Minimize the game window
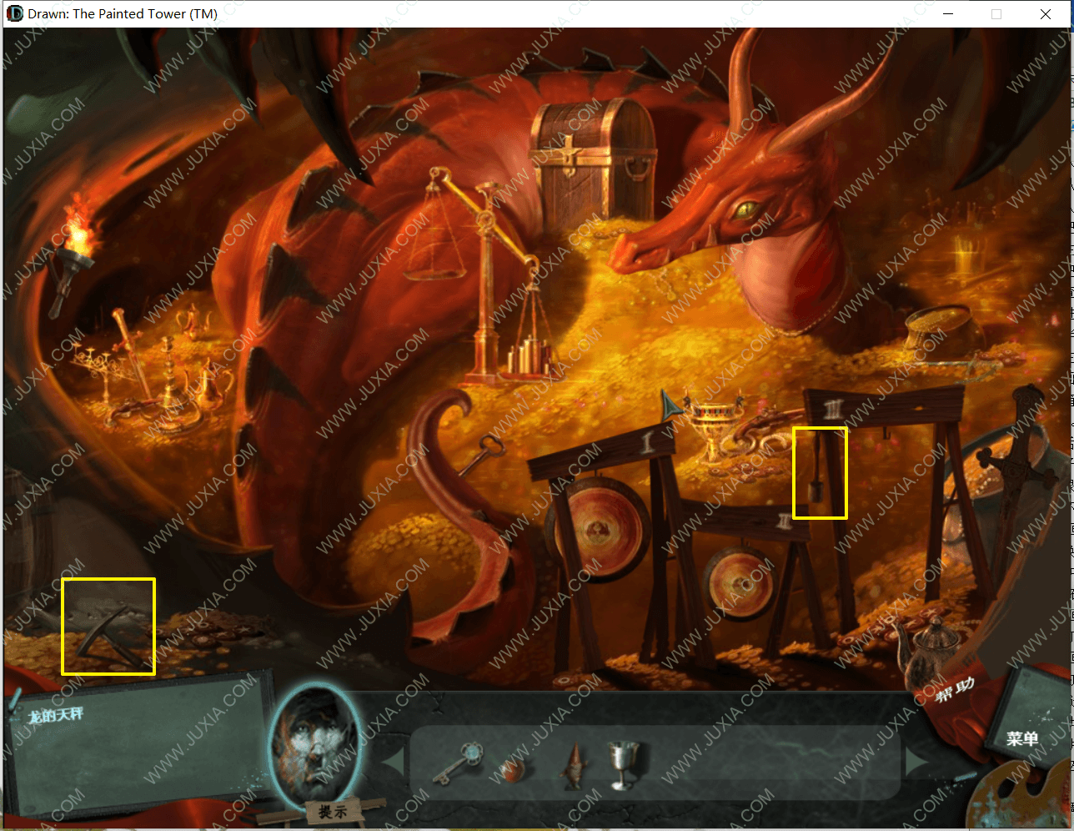 click(948, 13)
